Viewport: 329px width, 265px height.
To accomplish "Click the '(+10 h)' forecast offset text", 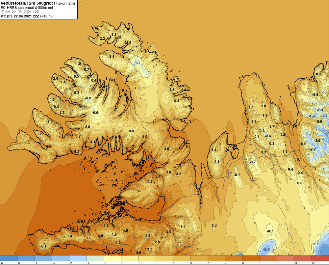I will [x=46, y=16].
